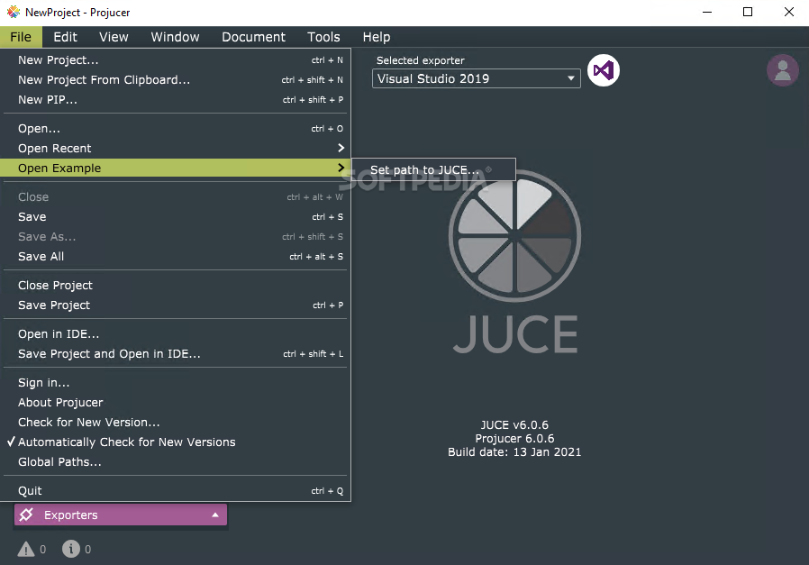The height and width of the screenshot is (565, 809).
Task: Open the File menu
Action: [21, 37]
